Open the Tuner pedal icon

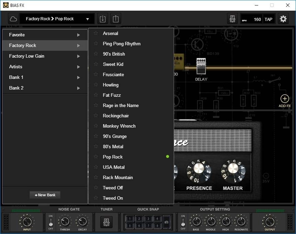coord(106,222)
